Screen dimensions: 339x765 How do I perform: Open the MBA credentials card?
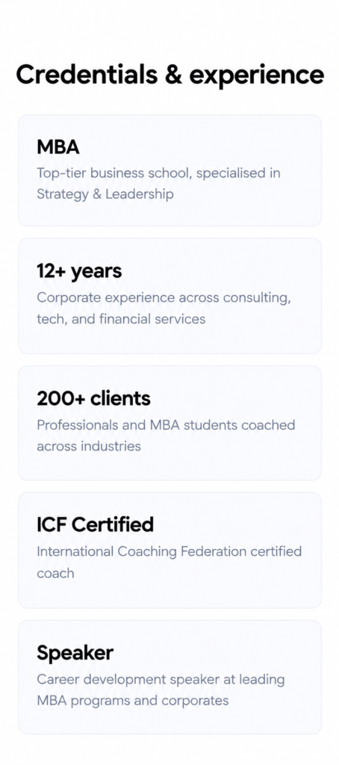point(169,171)
